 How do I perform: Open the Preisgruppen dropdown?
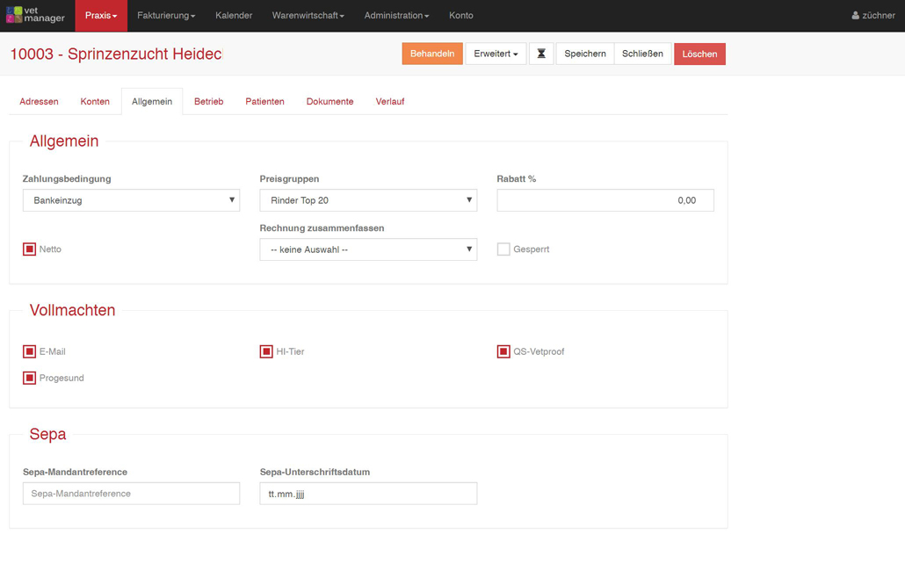coord(368,200)
